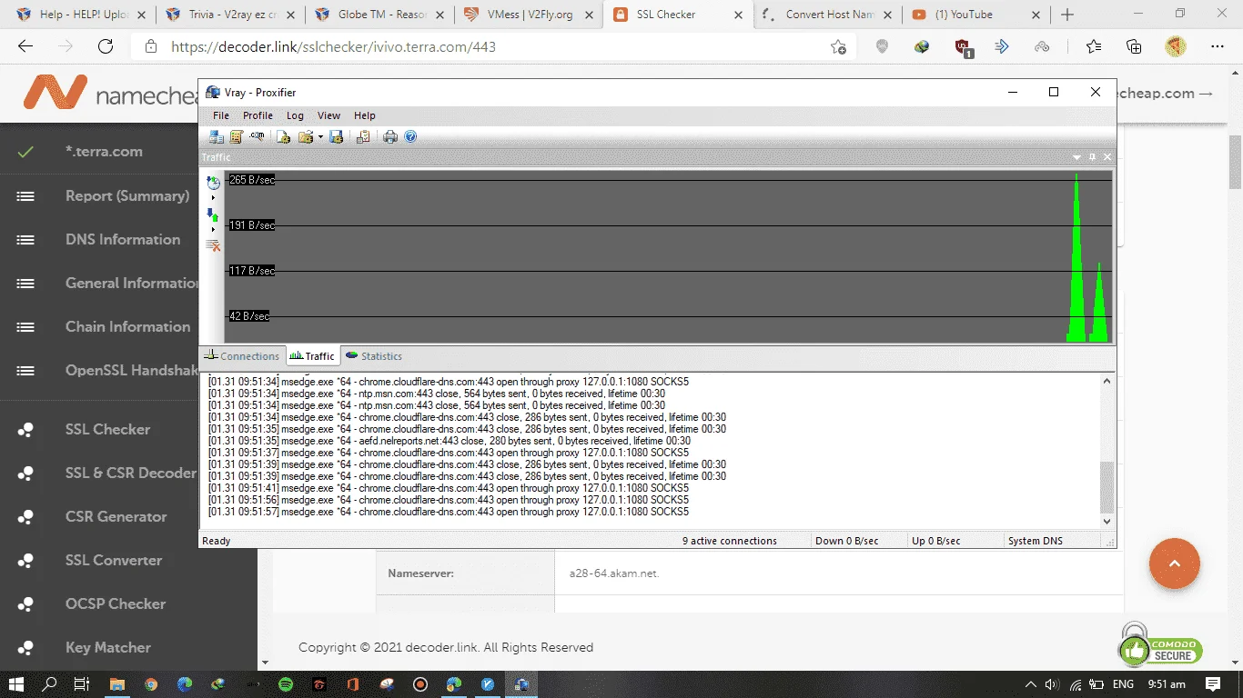Open the Windows Start menu

16,684
